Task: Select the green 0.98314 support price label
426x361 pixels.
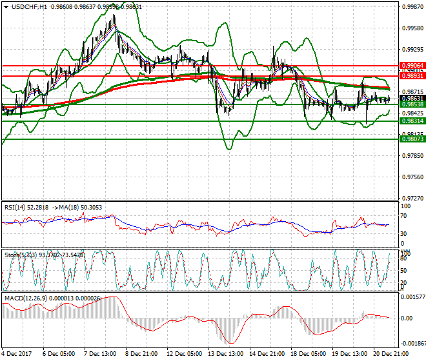Action: [x=412, y=121]
